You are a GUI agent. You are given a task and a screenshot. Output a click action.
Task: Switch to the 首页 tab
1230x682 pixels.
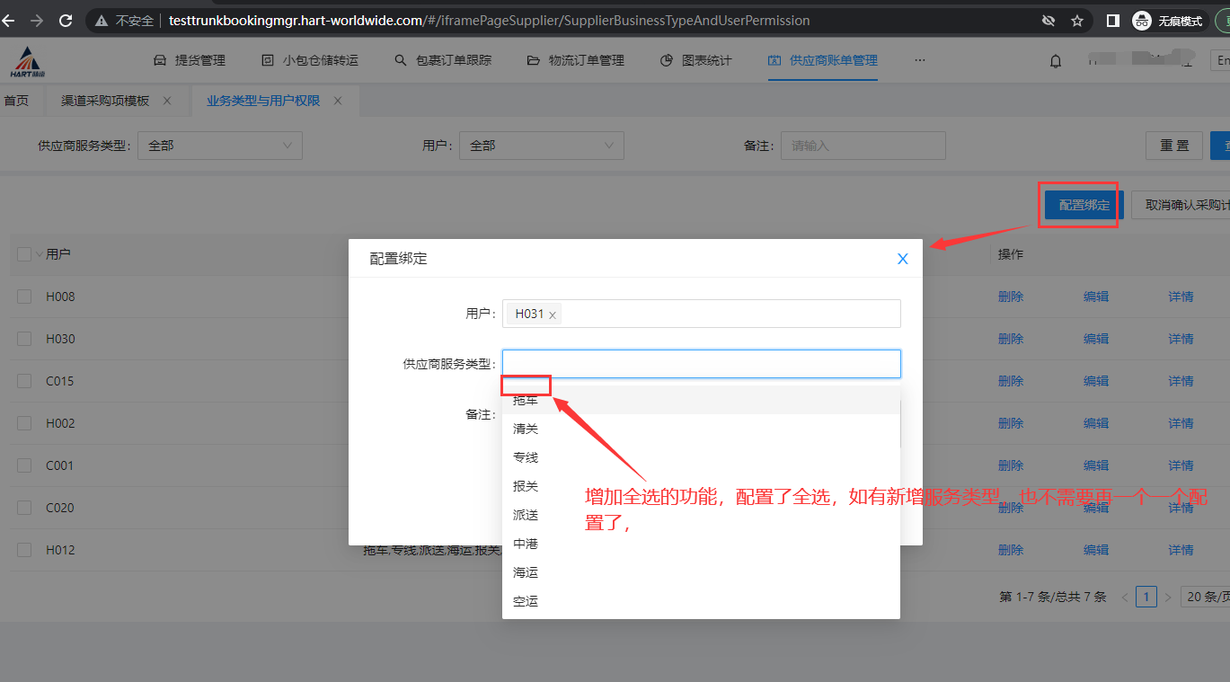click(x=16, y=101)
